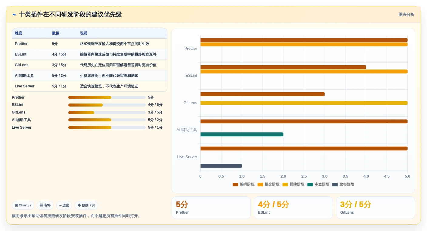Open the 5分 Prettier data card
This screenshot has height=231, width=427.
click(x=211, y=208)
